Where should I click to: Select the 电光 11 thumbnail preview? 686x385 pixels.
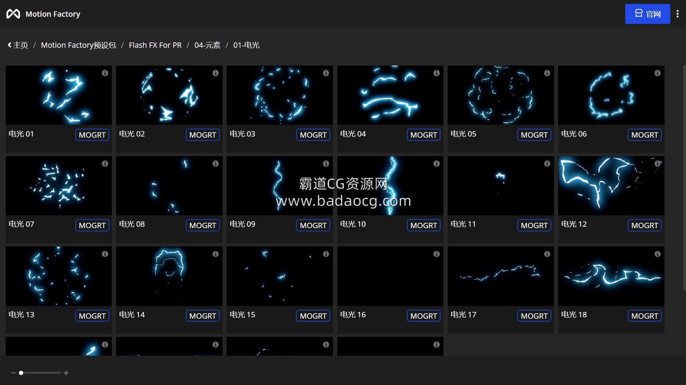pyautogui.click(x=501, y=186)
